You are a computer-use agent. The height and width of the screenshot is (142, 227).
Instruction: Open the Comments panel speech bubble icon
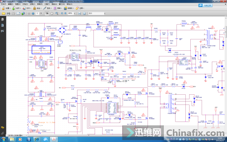point(3,128)
